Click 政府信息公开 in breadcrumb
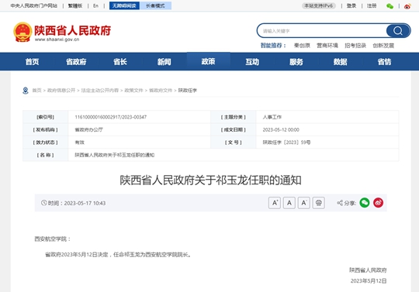419x292 pixels. pos(61,91)
